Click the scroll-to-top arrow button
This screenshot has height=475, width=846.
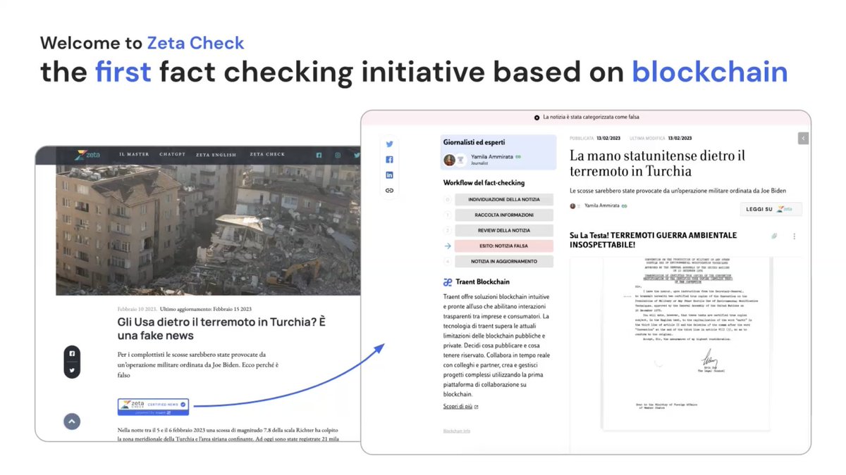[x=71, y=422]
